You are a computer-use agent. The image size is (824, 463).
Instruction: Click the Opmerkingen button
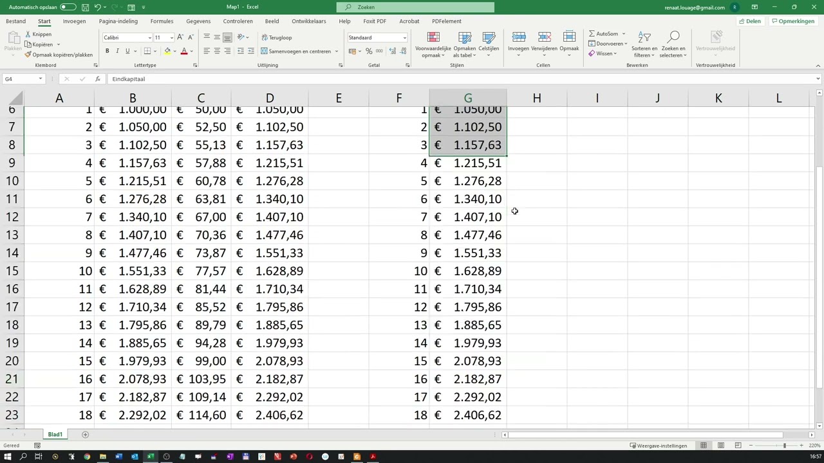tap(793, 21)
